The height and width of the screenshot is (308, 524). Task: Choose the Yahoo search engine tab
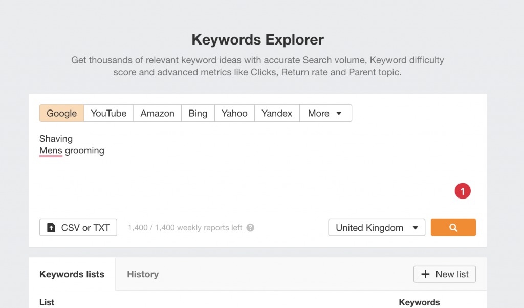[234, 113]
